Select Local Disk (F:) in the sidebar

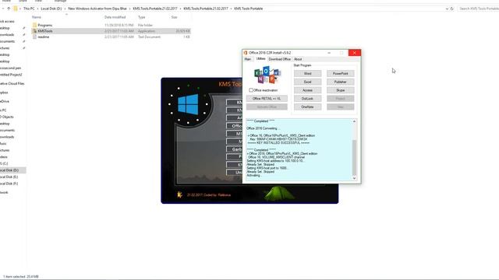[x=9, y=184]
